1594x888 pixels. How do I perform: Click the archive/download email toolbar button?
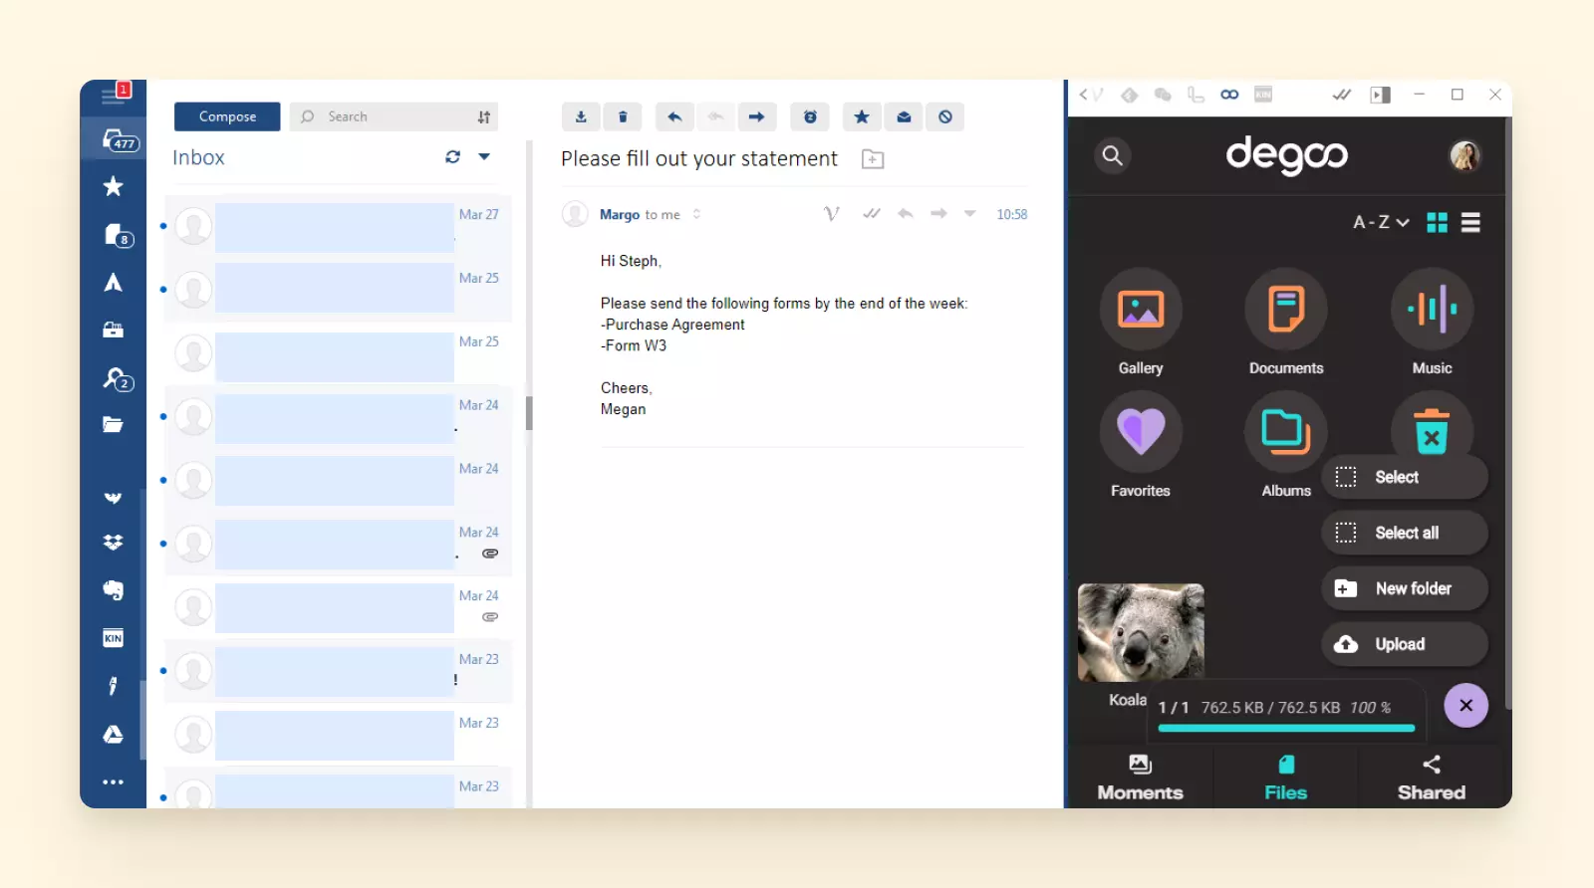tap(581, 117)
